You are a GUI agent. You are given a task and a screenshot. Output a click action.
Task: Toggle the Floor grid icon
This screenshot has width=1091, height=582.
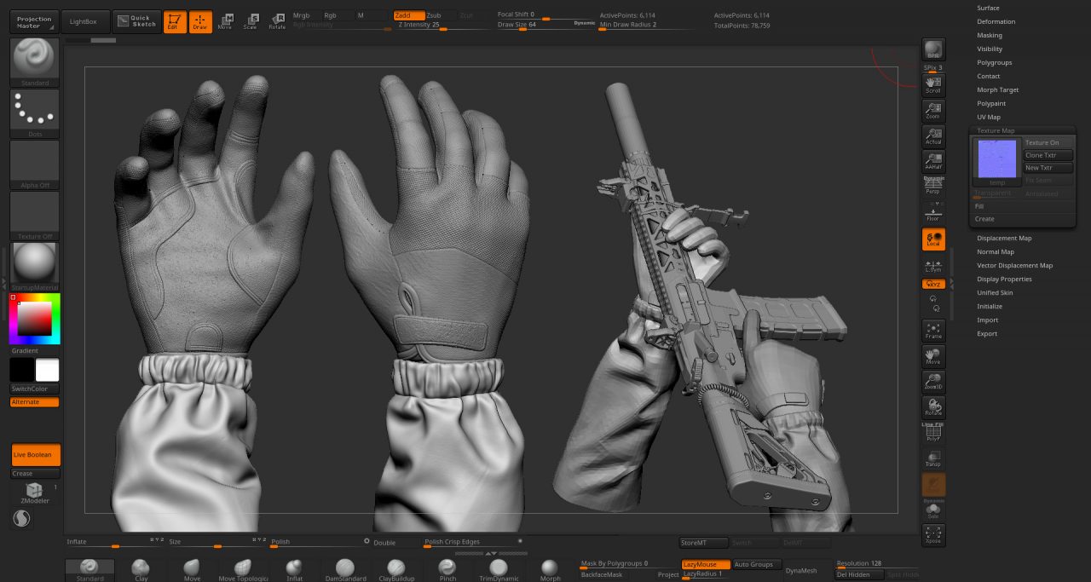[x=932, y=214]
